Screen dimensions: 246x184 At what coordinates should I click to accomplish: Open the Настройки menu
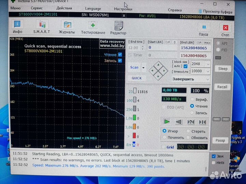123,9
